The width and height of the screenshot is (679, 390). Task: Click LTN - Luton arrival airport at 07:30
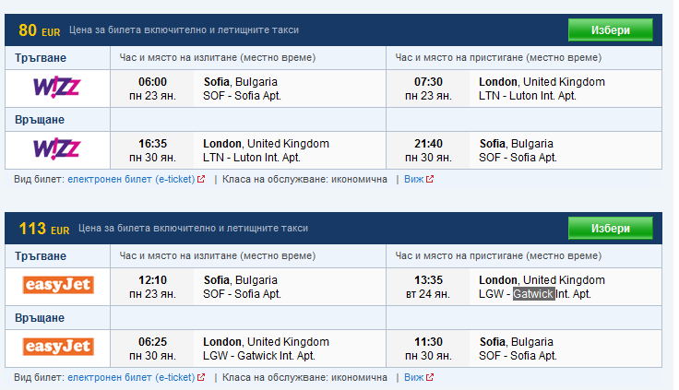[527, 96]
